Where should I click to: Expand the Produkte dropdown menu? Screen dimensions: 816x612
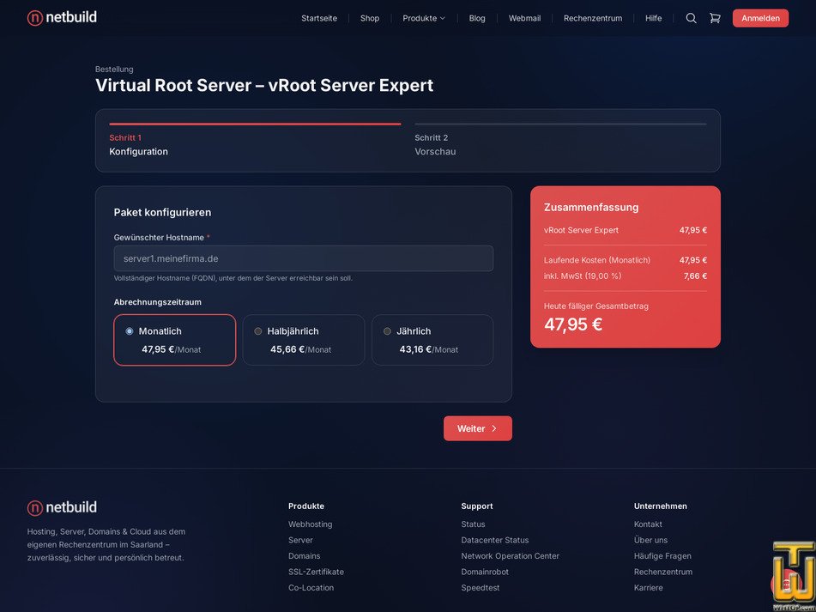pyautogui.click(x=424, y=18)
